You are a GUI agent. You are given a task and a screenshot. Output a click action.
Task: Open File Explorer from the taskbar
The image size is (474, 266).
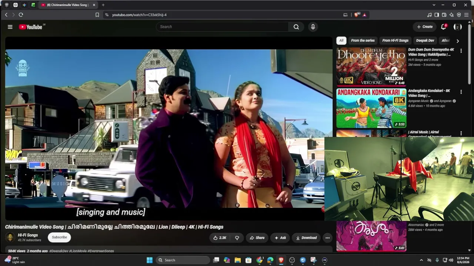coord(238,260)
